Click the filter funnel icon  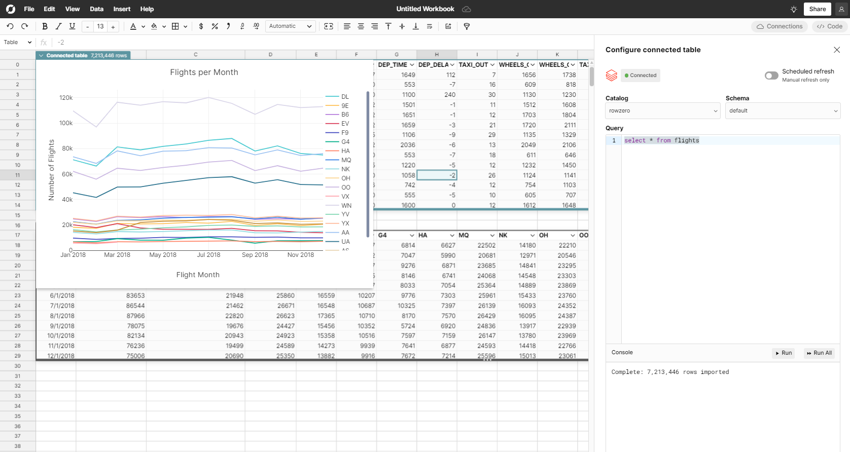coord(467,26)
